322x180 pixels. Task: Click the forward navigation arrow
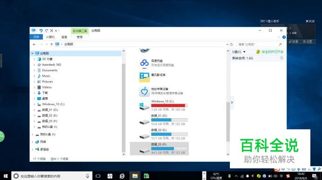click(41, 44)
